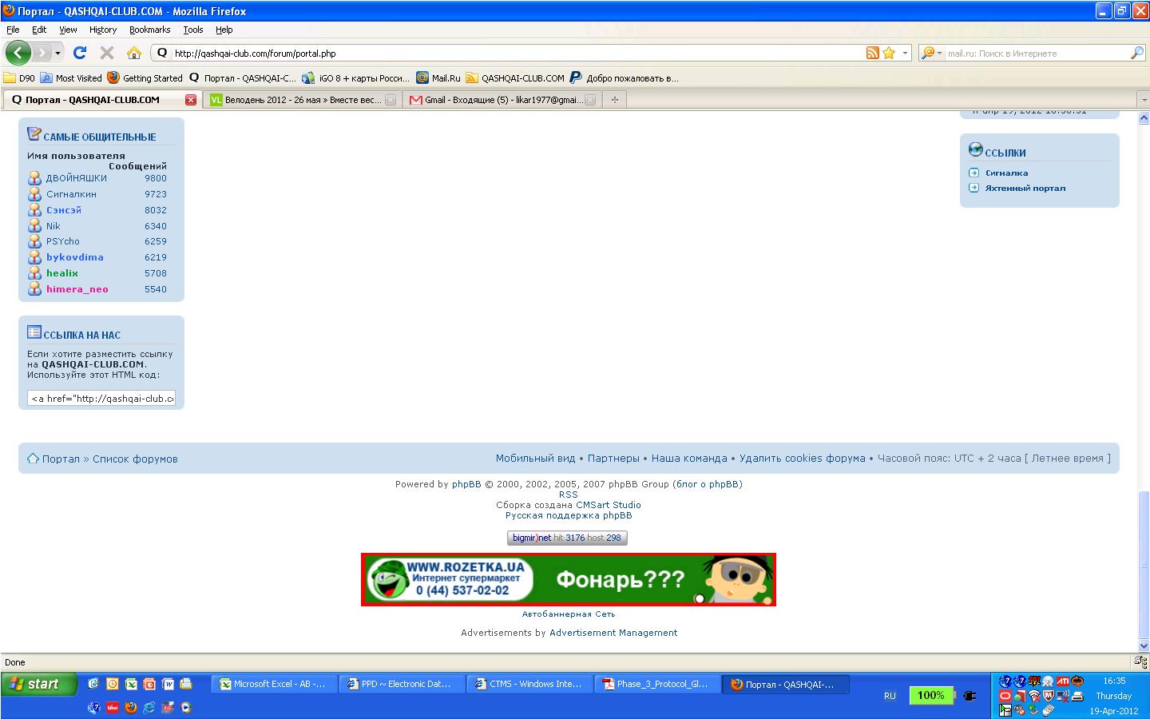The width and height of the screenshot is (1150, 719).
Task: Expand the address bar history dropdown
Action: coord(905,54)
